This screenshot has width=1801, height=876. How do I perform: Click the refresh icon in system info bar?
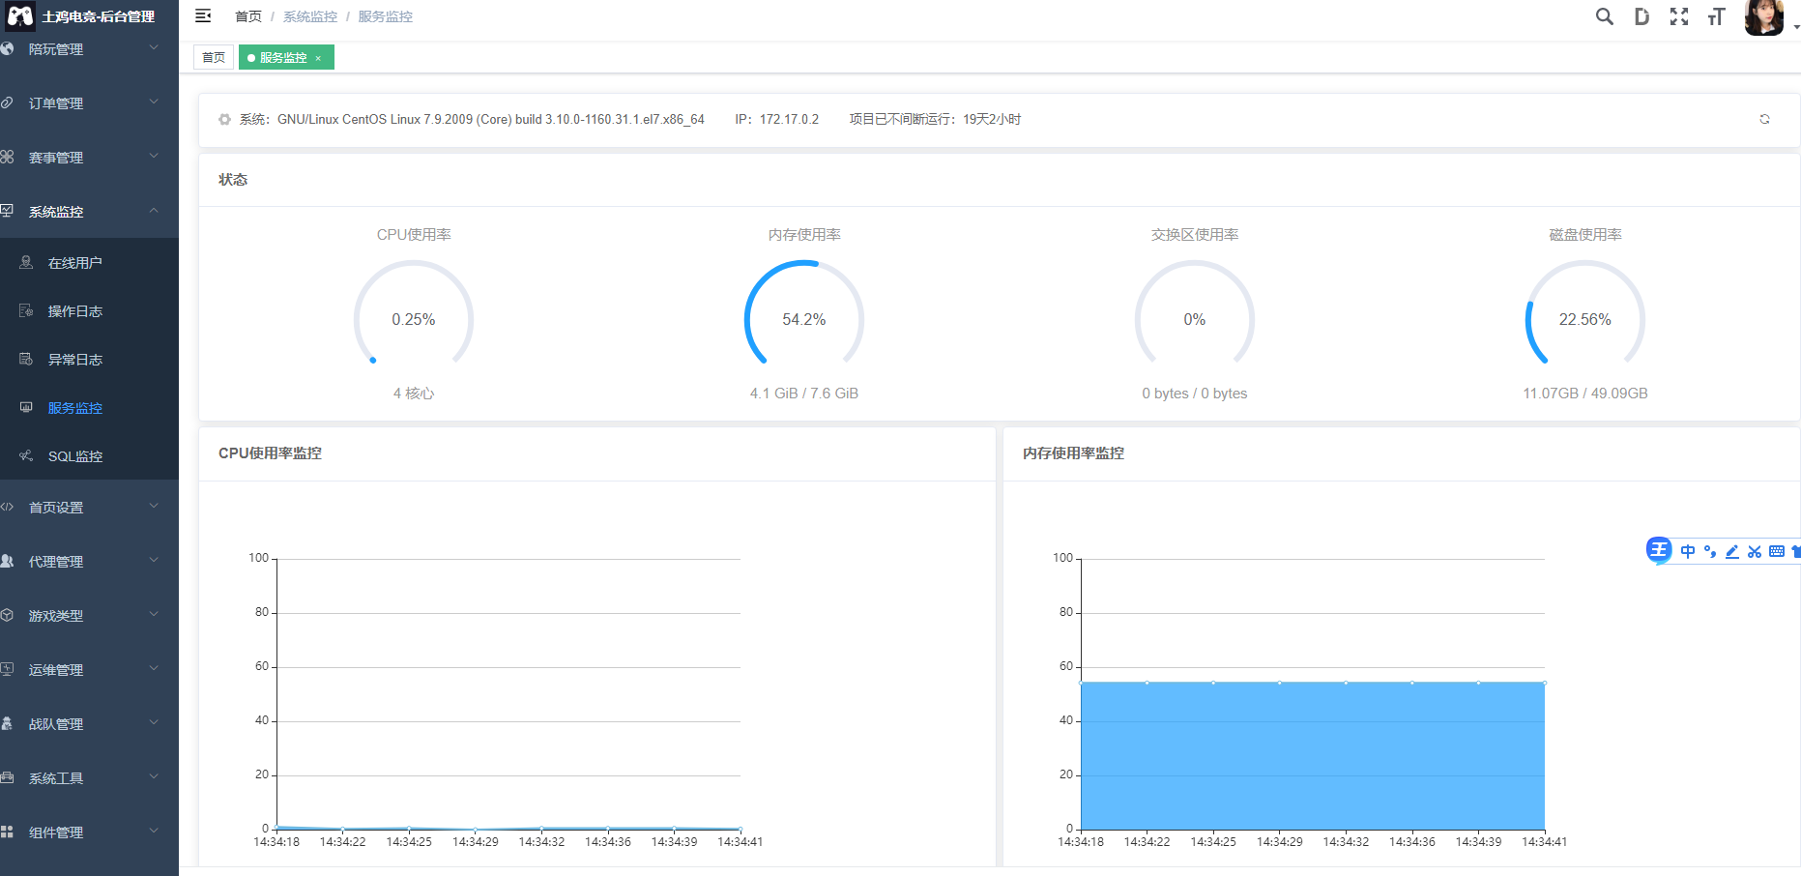1764,119
